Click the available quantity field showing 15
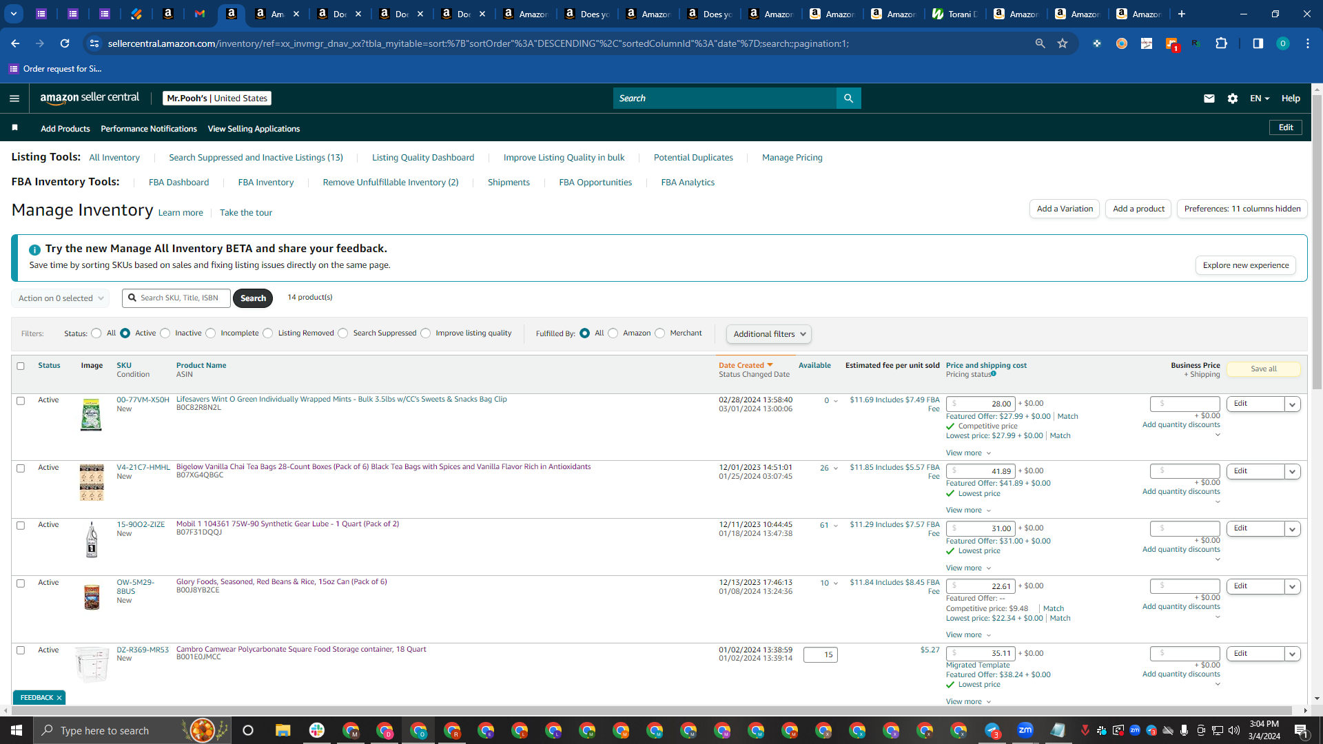 click(820, 655)
